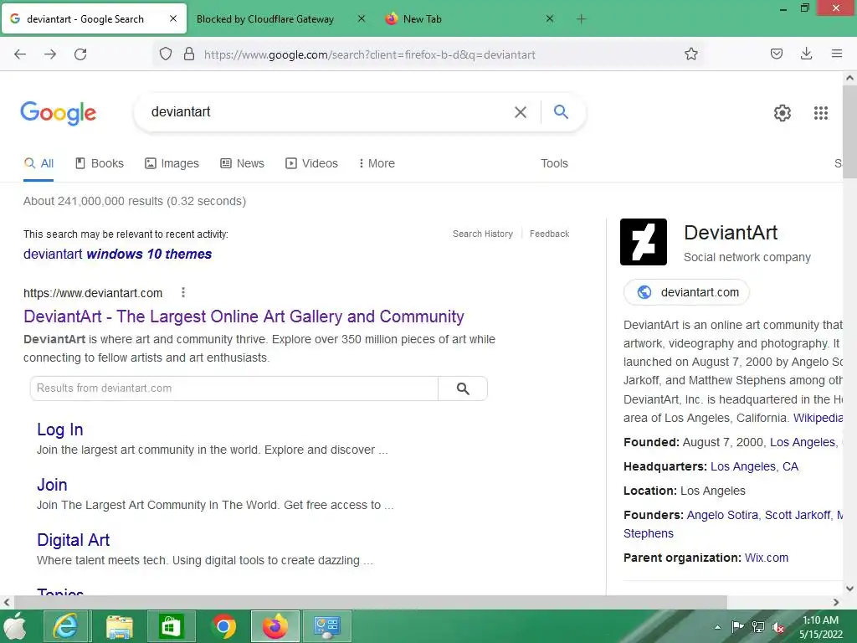Image resolution: width=857 pixels, height=643 pixels.
Task: Open Google settings gear
Action: [x=783, y=113]
